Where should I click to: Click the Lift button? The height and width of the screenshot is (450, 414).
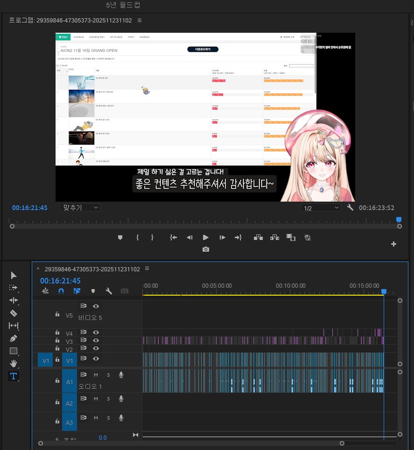pyautogui.click(x=258, y=237)
